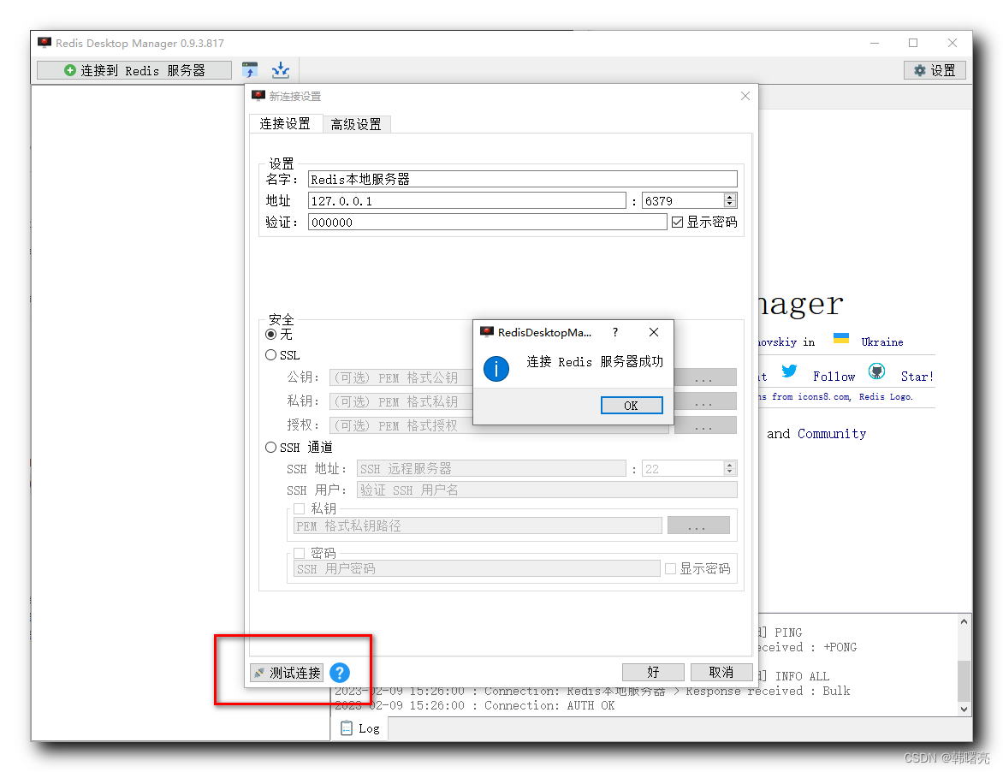This screenshot has width=1003, height=772.
Task: Select the SSL security radio button
Action: [x=271, y=355]
